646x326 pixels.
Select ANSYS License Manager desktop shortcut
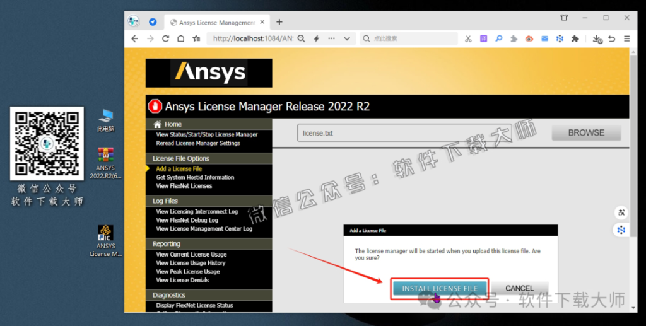coord(105,242)
